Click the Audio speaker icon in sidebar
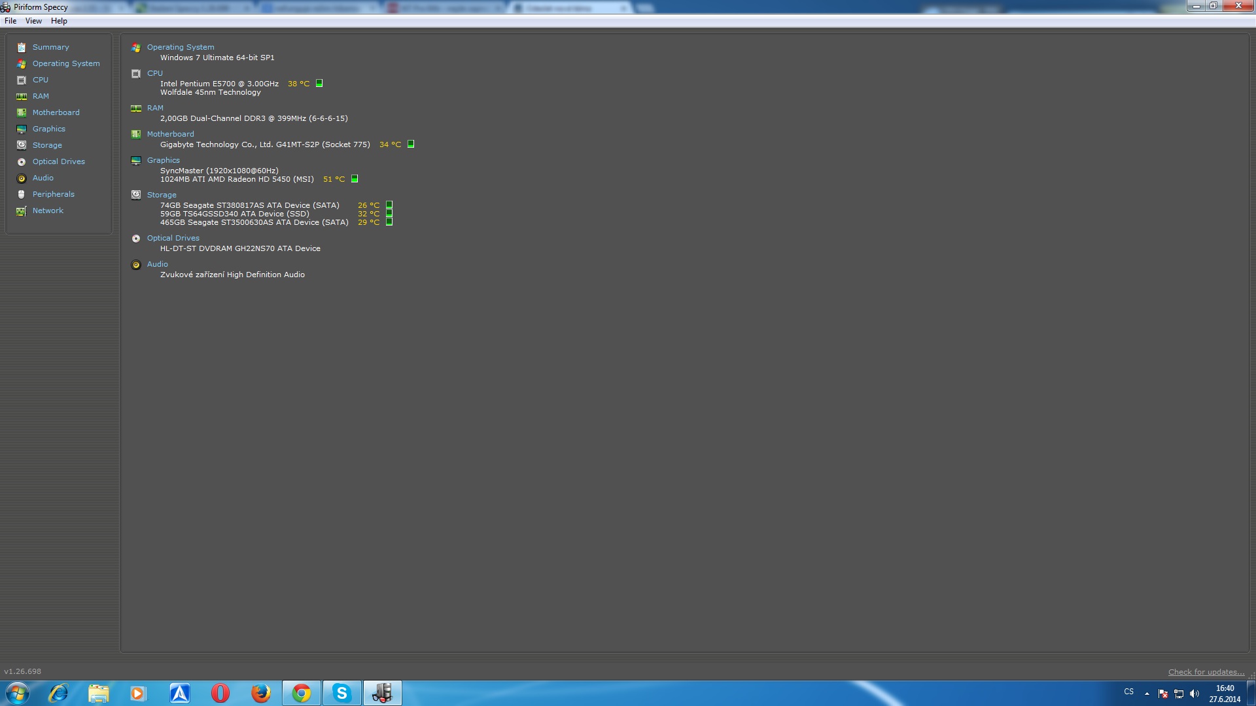This screenshot has height=706, width=1256. click(22, 178)
